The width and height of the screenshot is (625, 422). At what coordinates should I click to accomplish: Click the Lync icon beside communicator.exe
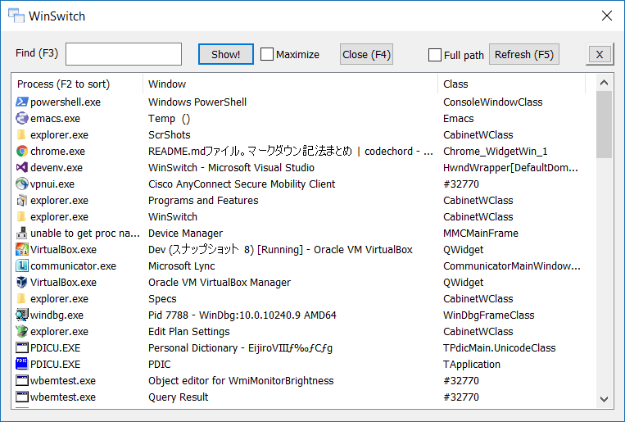pos(22,265)
